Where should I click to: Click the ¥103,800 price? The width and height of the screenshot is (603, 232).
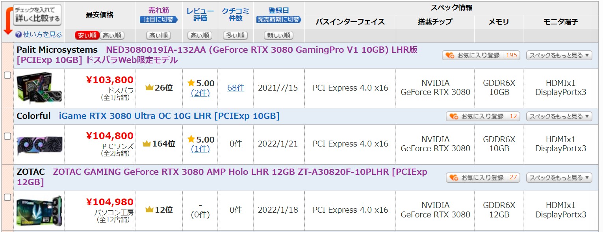click(x=109, y=80)
